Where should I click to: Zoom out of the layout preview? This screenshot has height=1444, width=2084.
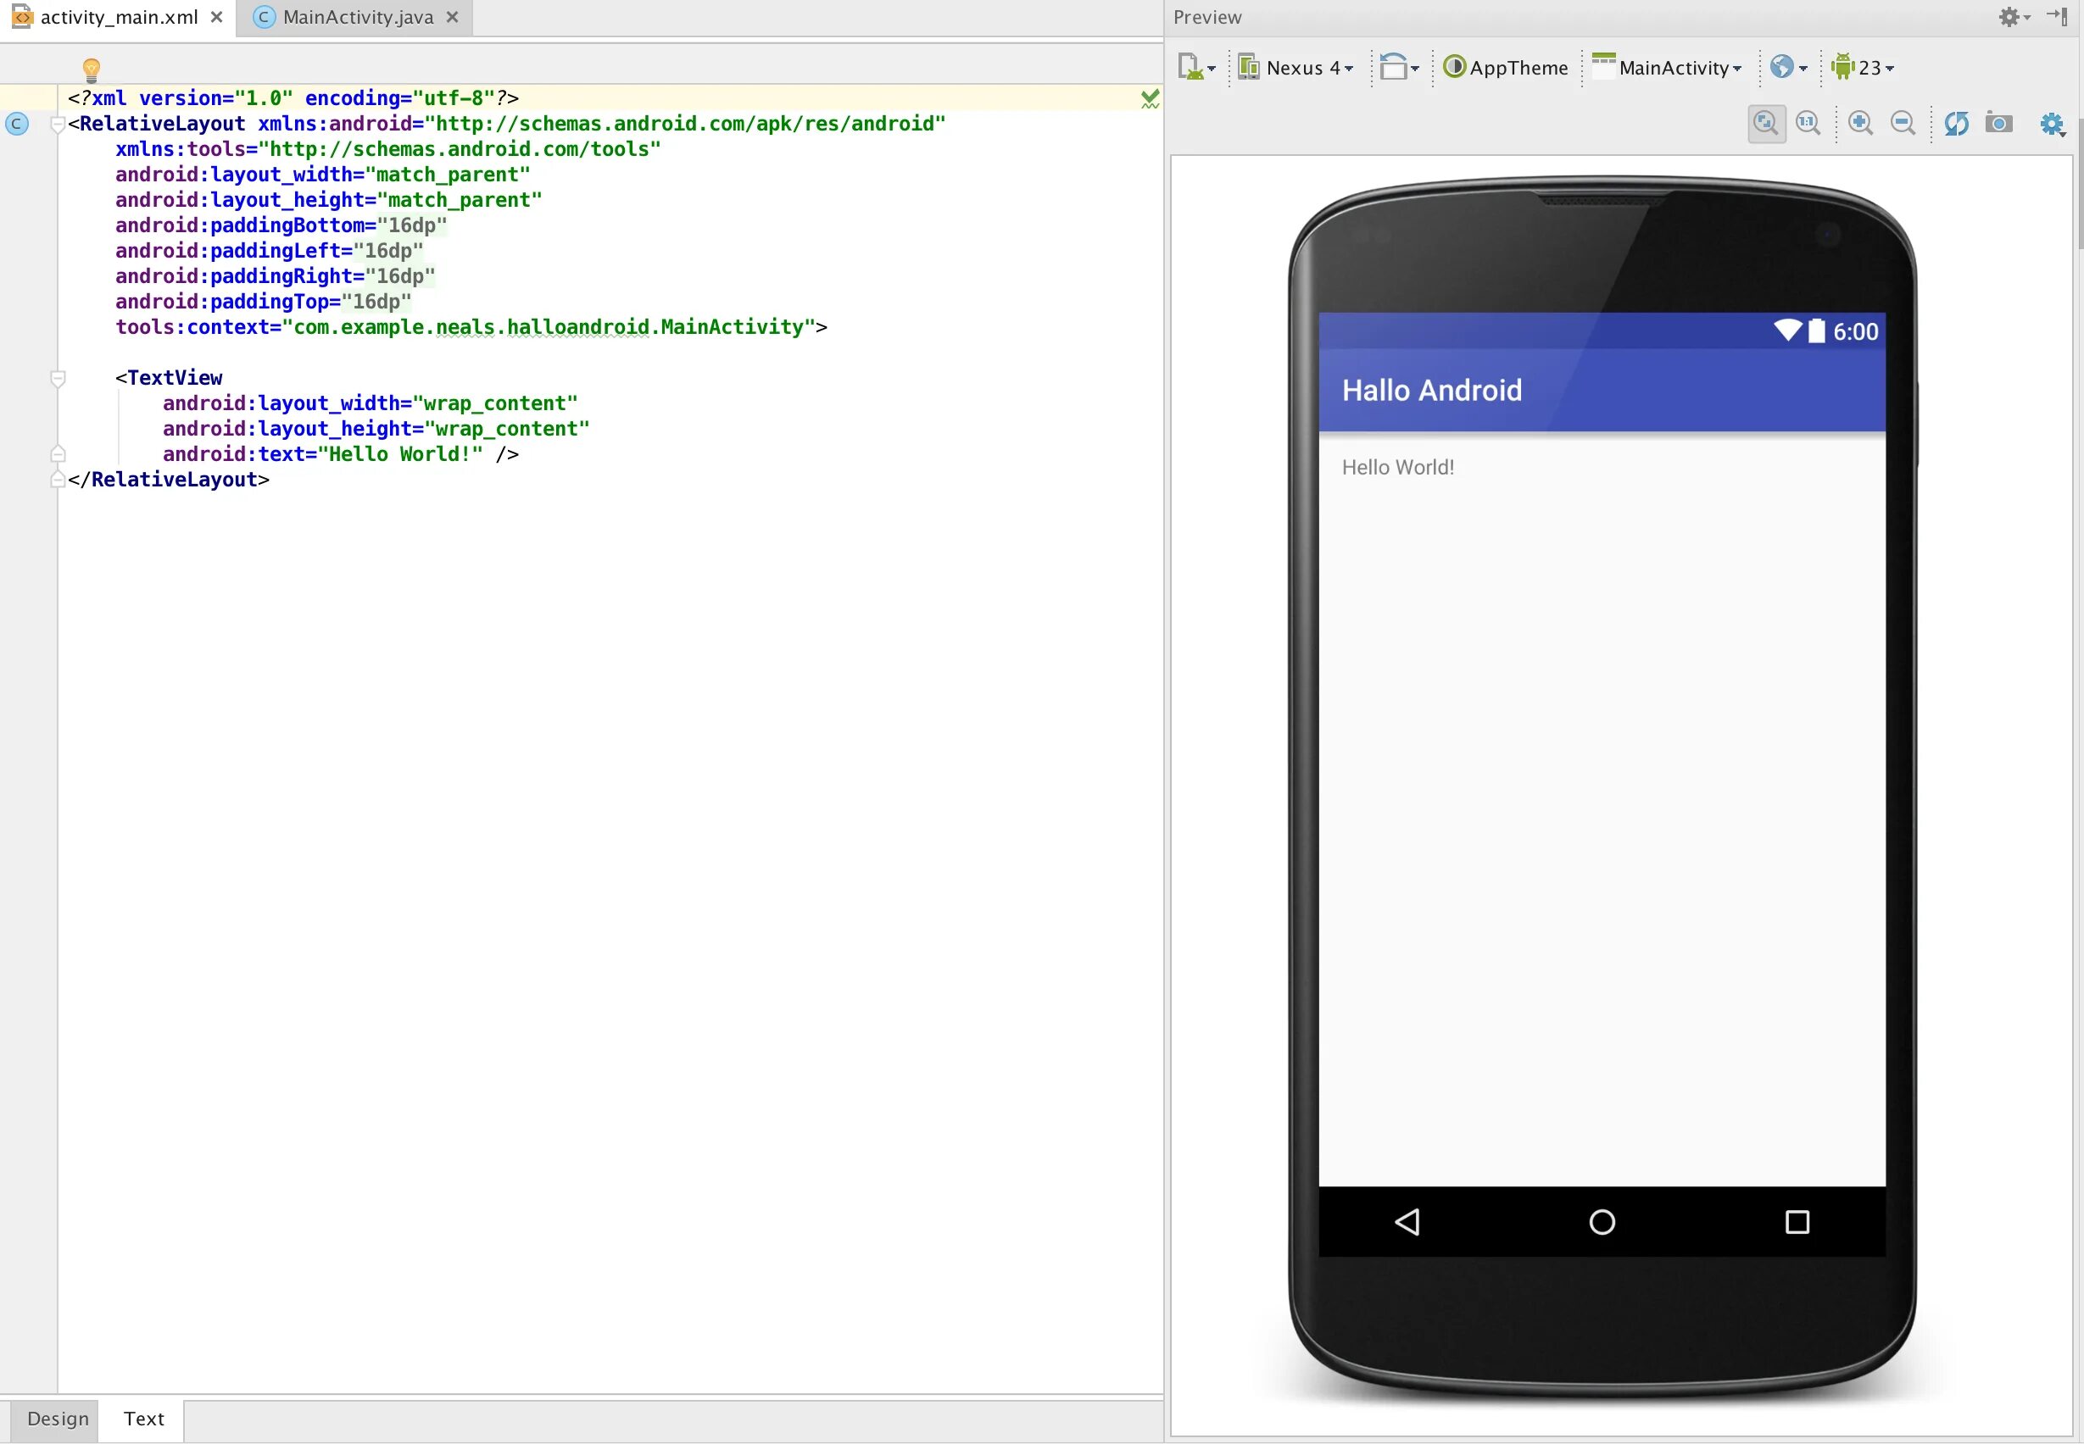pyautogui.click(x=1903, y=123)
